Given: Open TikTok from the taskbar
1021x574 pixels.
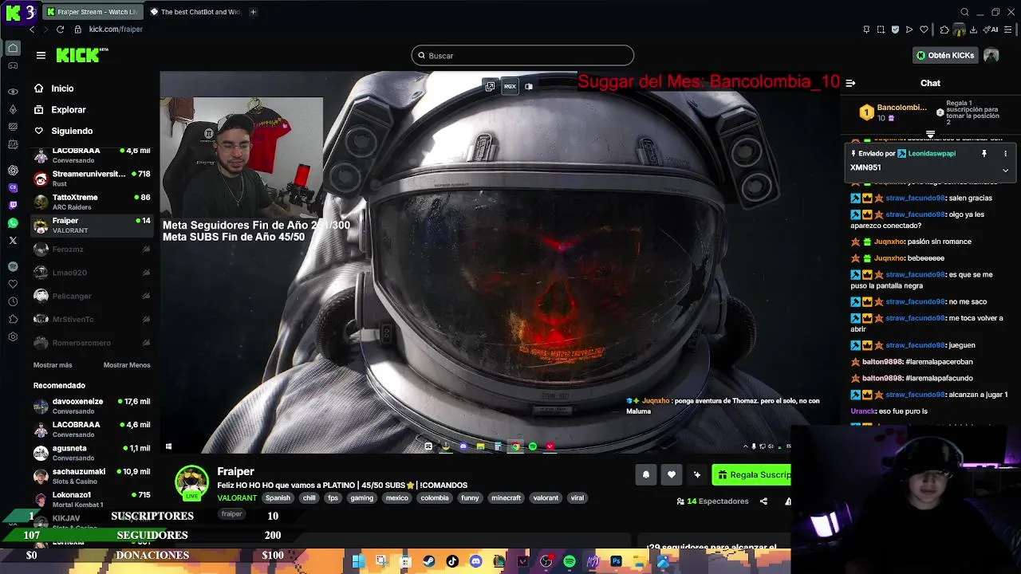Looking at the screenshot, I should [x=452, y=561].
